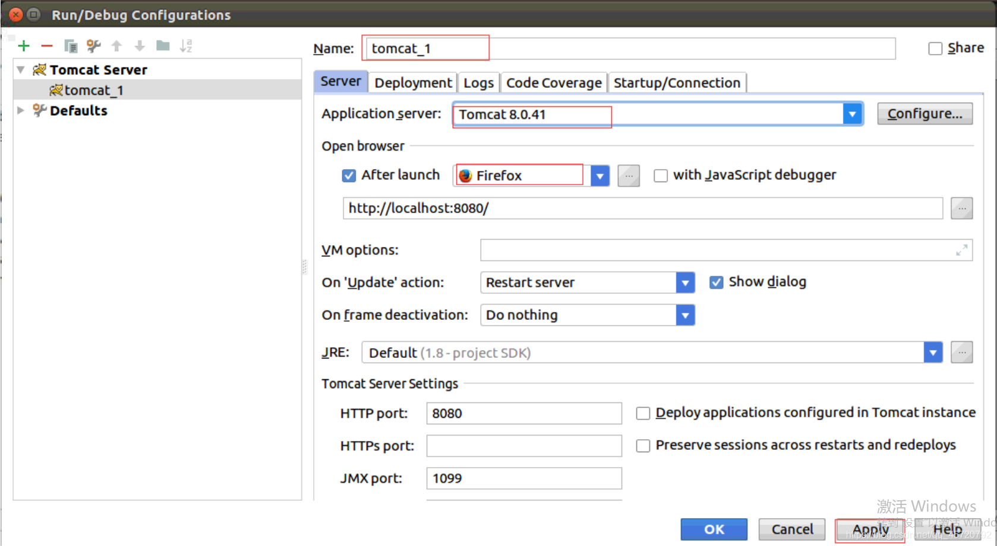Enable with JavaScript debugger option
997x546 pixels.
pyautogui.click(x=661, y=176)
